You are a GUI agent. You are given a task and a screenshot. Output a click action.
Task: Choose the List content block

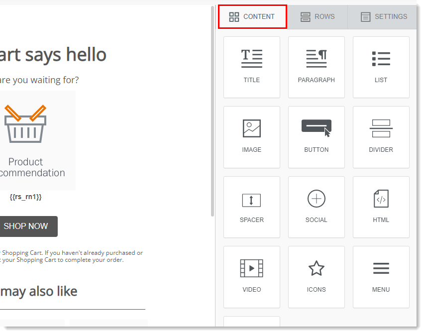pos(381,67)
